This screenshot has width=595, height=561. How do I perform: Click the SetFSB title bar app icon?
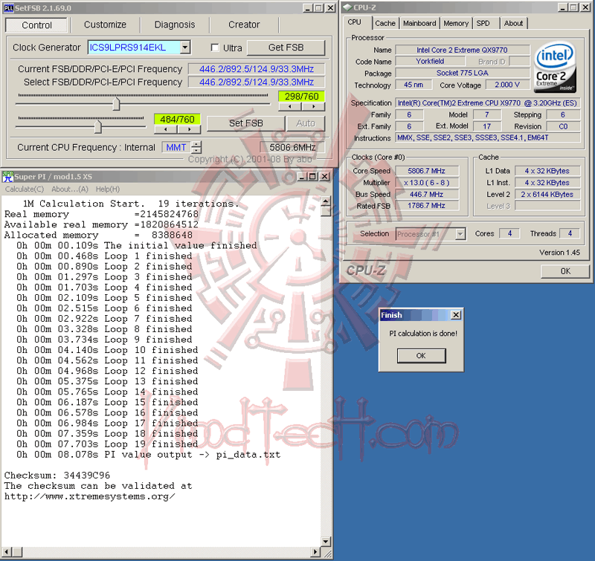(x=8, y=8)
